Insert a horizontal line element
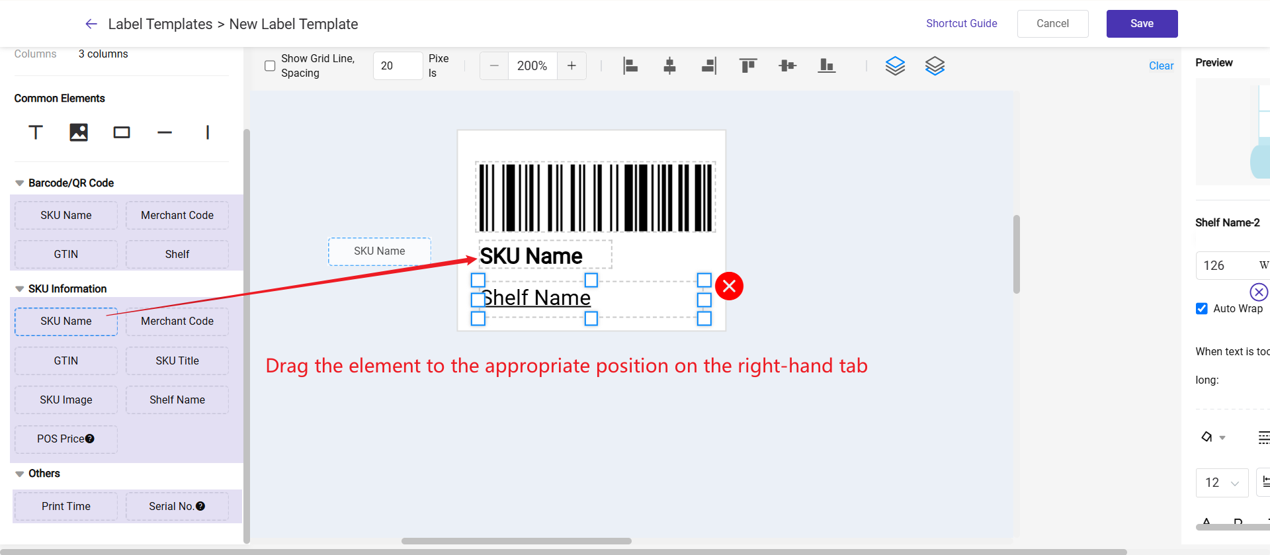 [165, 132]
